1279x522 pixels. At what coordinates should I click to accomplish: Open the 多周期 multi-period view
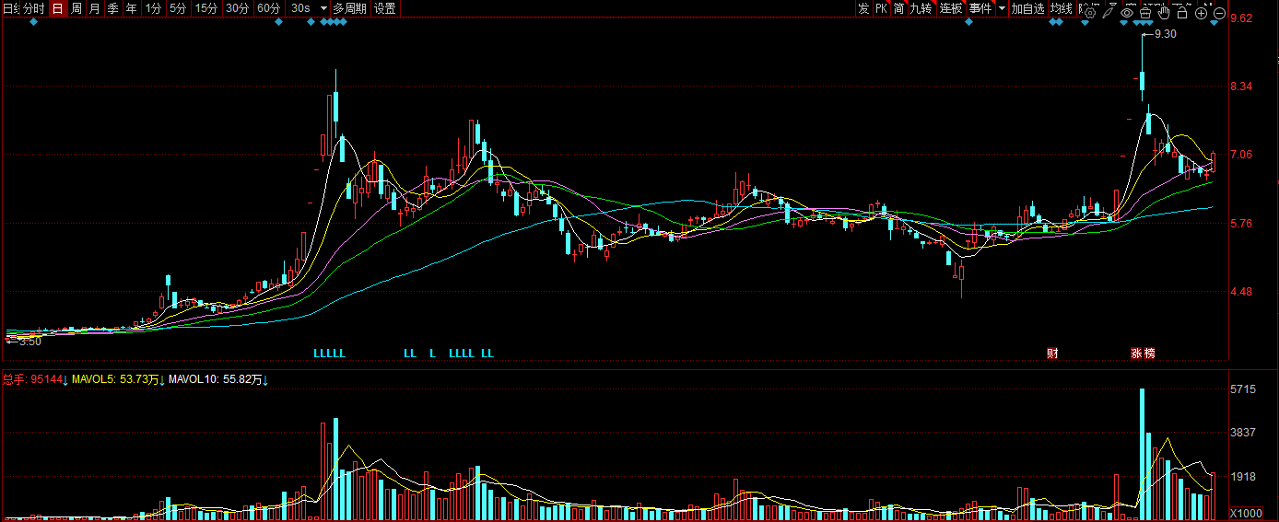click(x=350, y=8)
